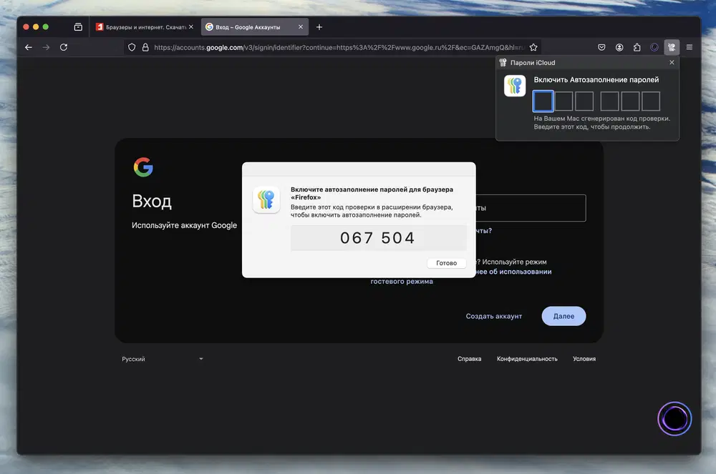
Task: Click the fourth verification code digit box
Action: pos(609,102)
